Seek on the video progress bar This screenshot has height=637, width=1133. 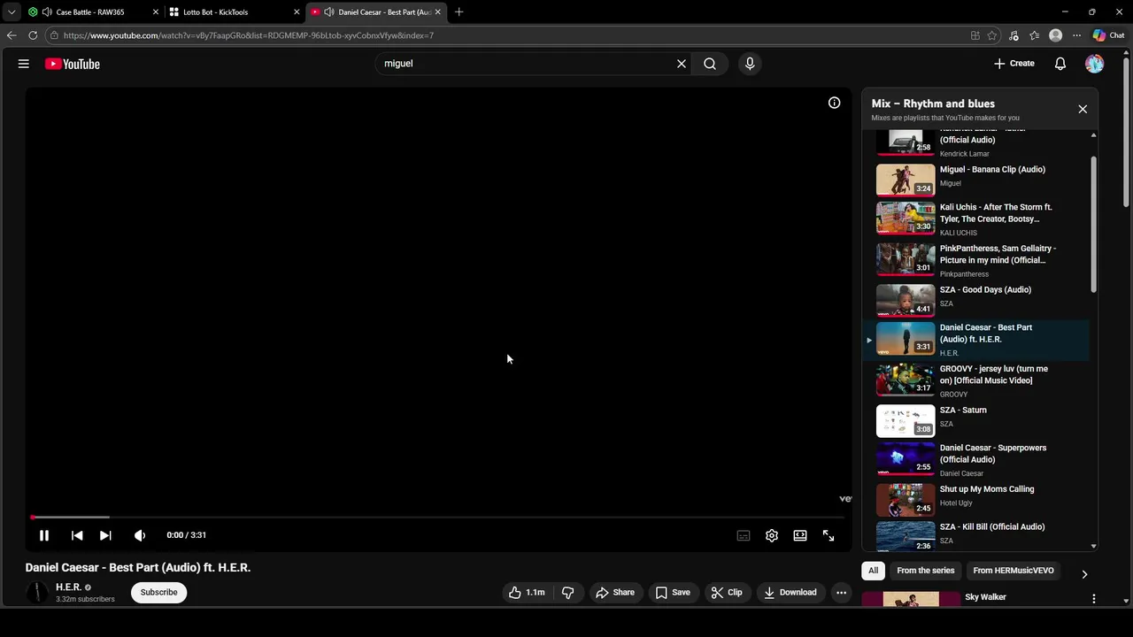pyautogui.click(x=438, y=517)
